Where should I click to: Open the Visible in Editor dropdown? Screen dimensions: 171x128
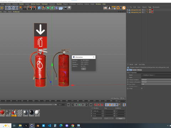pos(156,80)
